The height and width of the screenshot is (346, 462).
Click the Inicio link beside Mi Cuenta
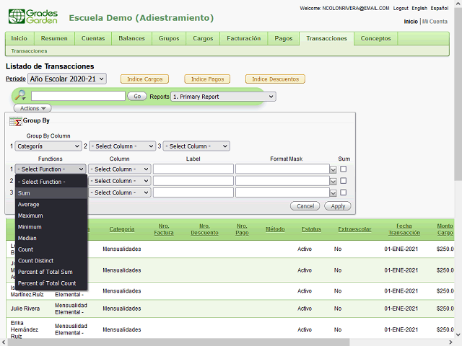tap(411, 22)
